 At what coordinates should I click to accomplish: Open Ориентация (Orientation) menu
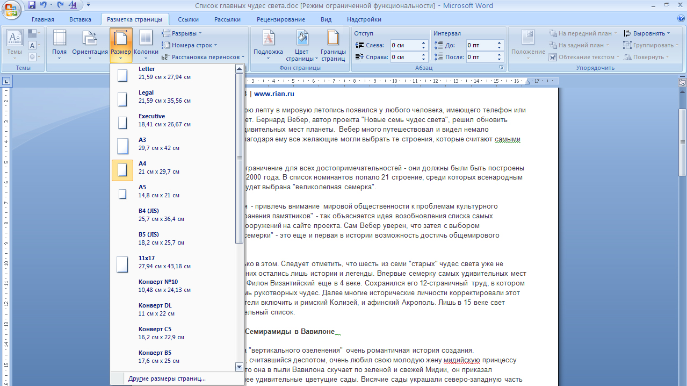coord(90,45)
